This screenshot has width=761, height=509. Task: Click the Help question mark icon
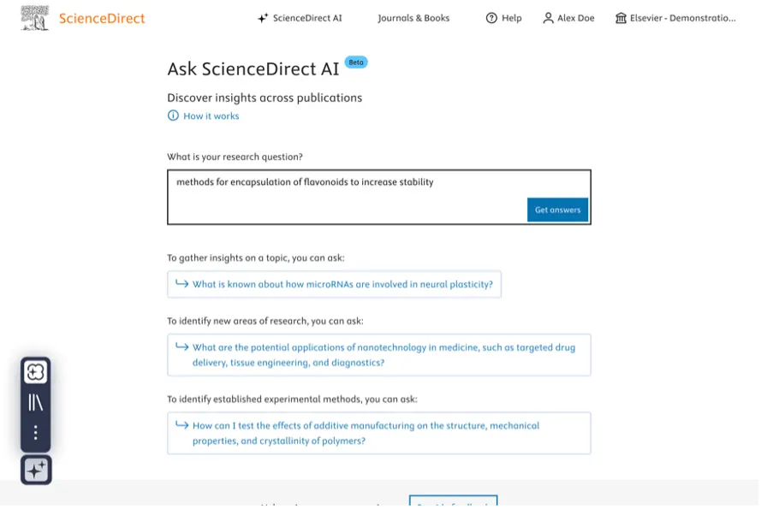pyautogui.click(x=492, y=19)
